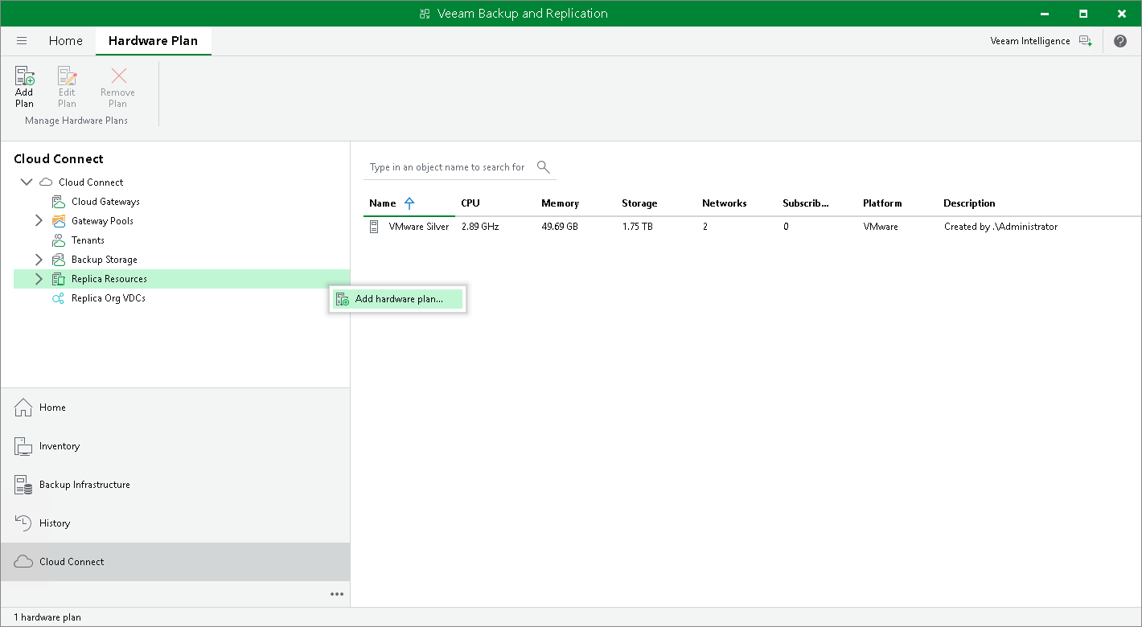Click the Remove Plan ribbon icon
The width and height of the screenshot is (1142, 627).
click(118, 76)
